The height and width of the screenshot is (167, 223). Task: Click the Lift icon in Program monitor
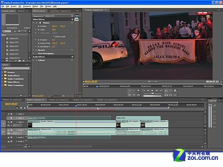pyautogui.click(x=166, y=95)
